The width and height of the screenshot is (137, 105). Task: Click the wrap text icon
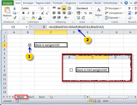[69, 8]
